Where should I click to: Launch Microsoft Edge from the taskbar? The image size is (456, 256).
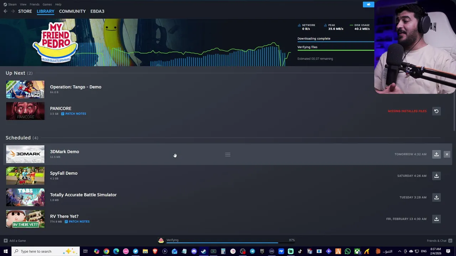tap(116, 251)
